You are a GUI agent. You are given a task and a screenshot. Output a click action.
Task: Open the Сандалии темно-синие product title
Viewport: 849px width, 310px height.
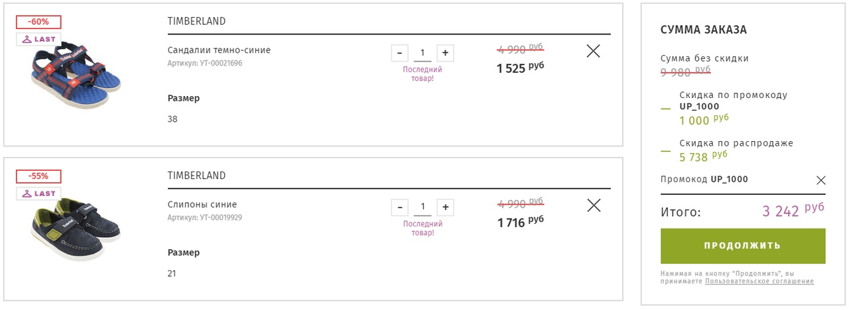tap(219, 50)
